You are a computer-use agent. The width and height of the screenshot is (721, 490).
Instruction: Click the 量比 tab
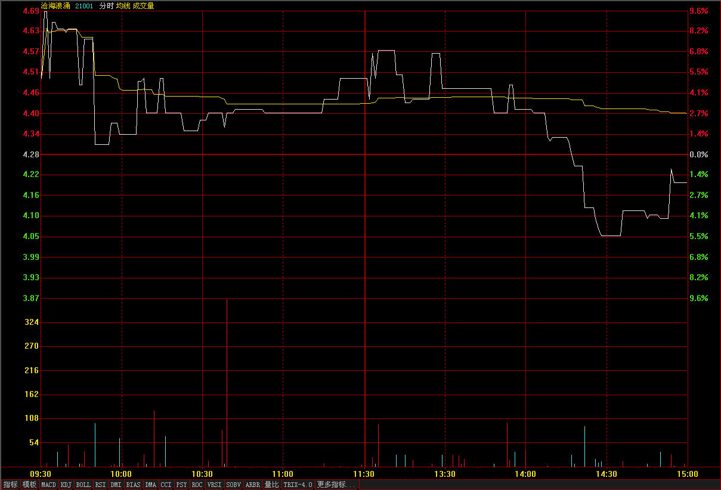tap(272, 485)
